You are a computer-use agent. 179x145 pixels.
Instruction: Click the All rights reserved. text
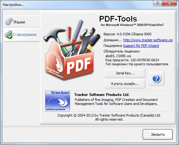click(109, 119)
